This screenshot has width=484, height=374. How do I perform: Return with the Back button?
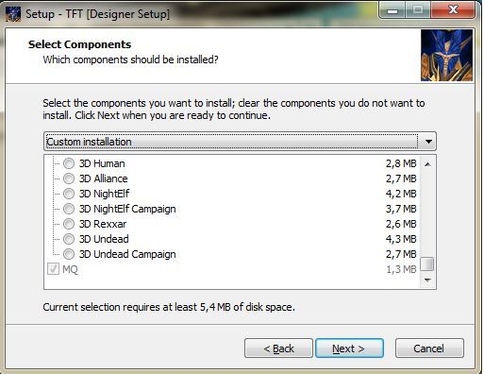click(278, 348)
